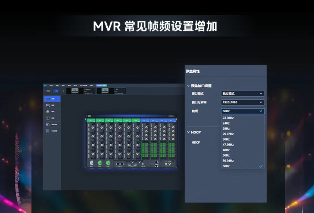Image resolution: width=314 pixels, height=213 pixels.
Task: Click the first green power socket icon
Action: [100, 163]
